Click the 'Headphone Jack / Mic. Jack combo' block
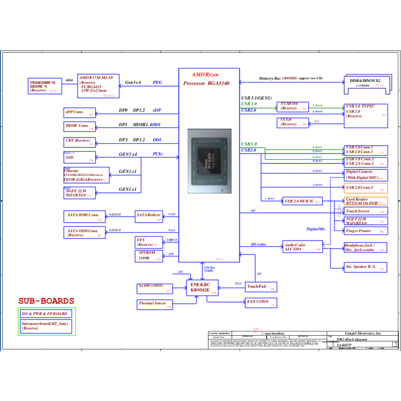This screenshot has width=401, height=401. click(x=365, y=247)
